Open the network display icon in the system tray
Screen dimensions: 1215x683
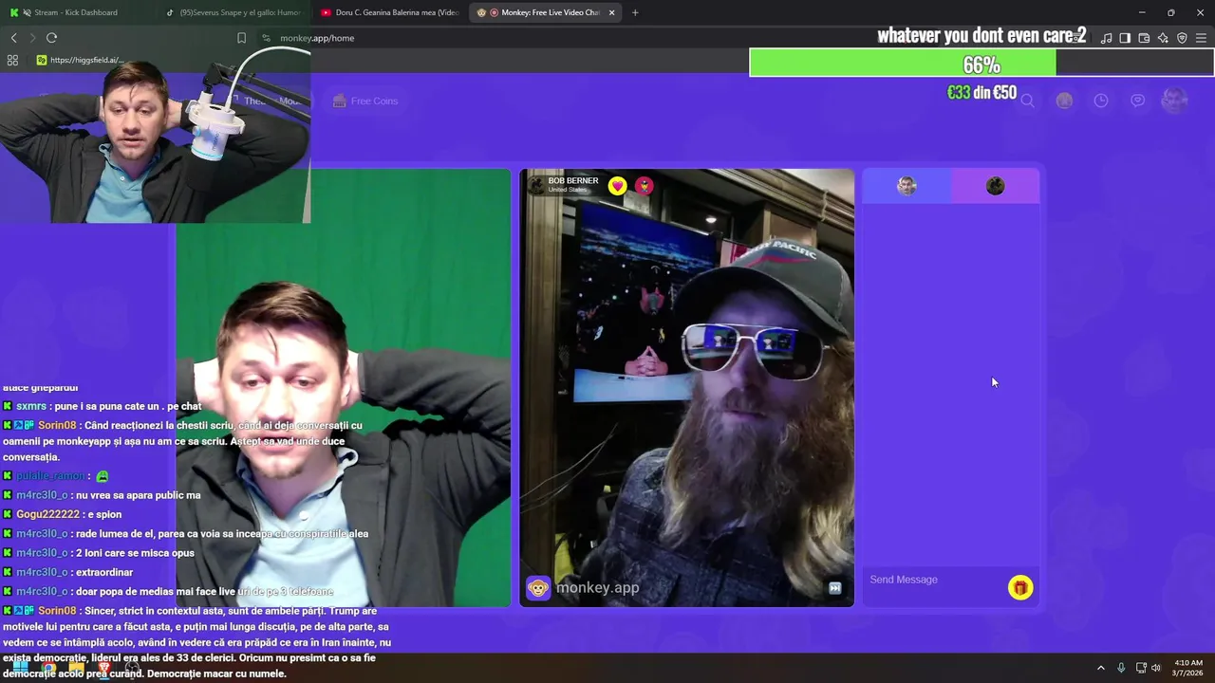coord(1141,668)
